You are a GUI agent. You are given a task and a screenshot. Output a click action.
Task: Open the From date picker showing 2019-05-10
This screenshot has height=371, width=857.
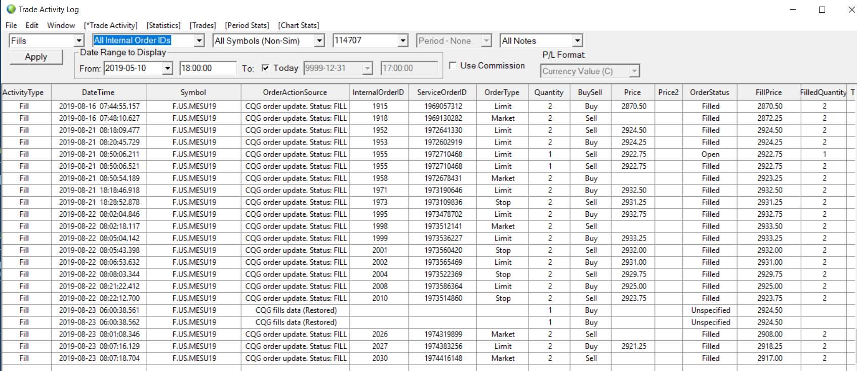(168, 68)
